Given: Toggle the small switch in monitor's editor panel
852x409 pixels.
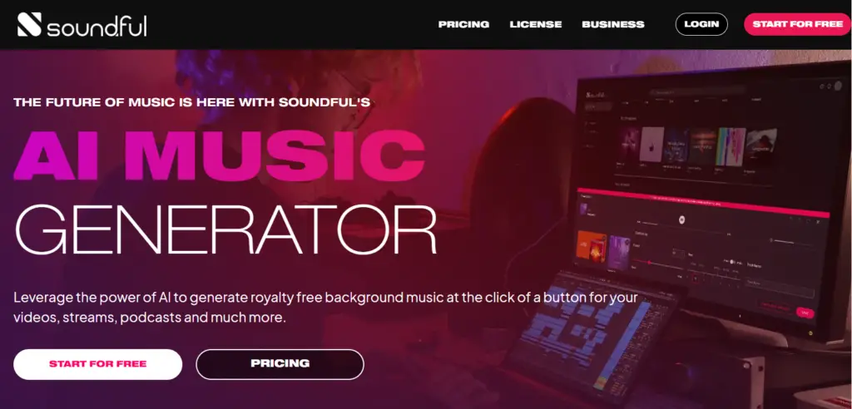Looking at the screenshot, I should tap(731, 262).
